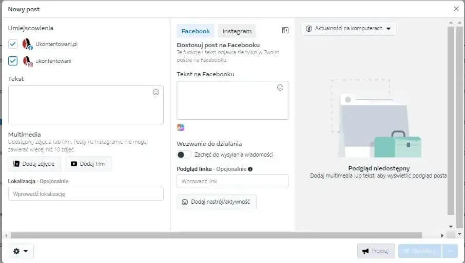The width and height of the screenshot is (465, 263).
Task: Open emoji picker in Tekst na Facebooku
Action: 280,87
